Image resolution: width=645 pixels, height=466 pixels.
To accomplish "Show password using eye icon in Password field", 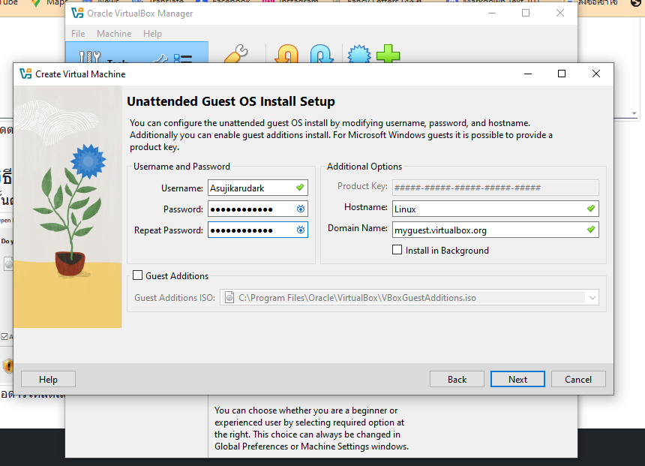I will [300, 209].
